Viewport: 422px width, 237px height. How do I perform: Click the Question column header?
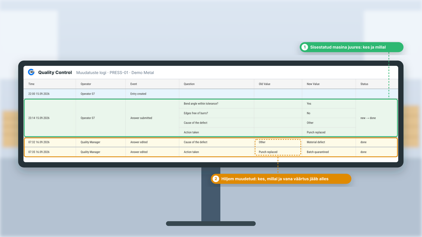click(x=189, y=84)
